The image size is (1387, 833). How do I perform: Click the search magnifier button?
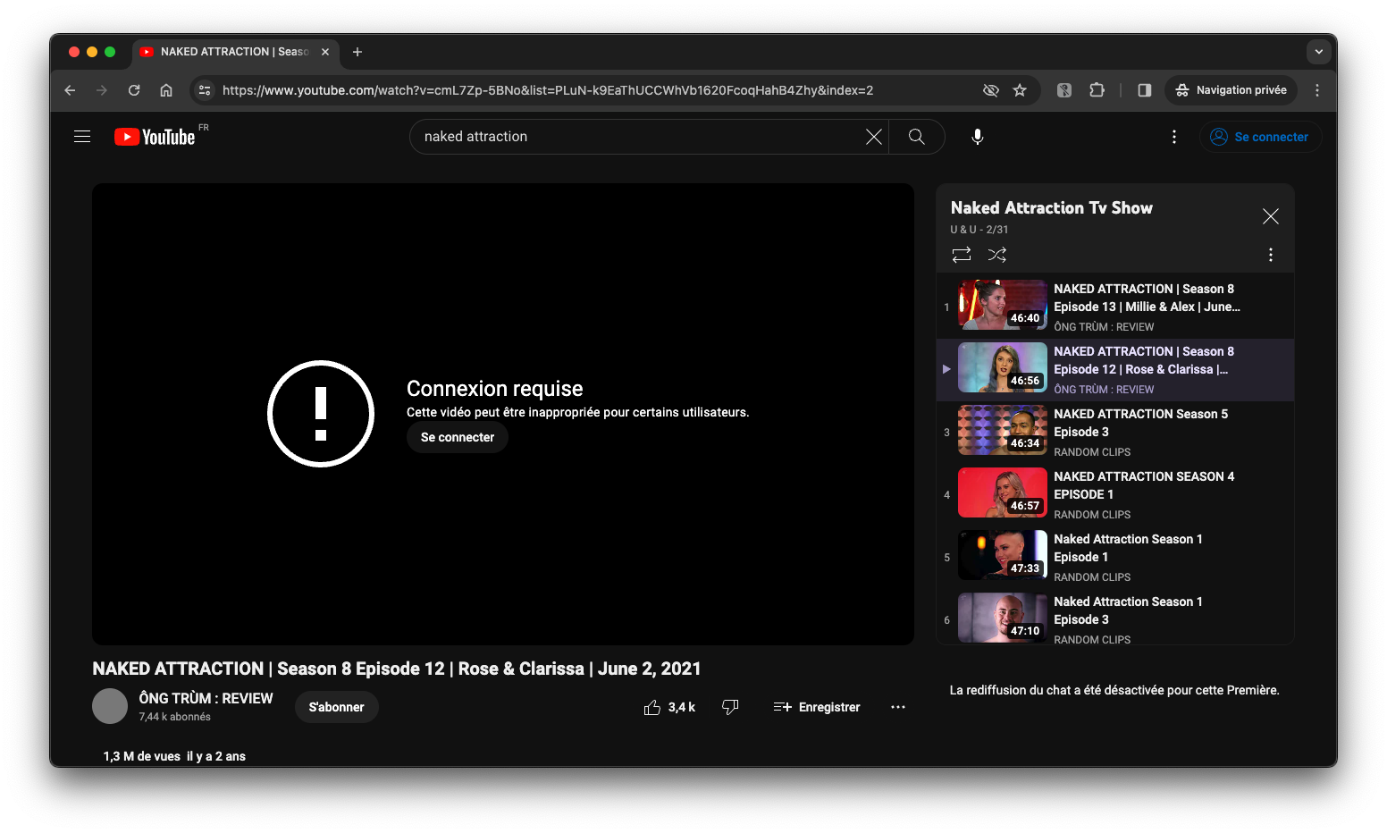click(x=916, y=137)
